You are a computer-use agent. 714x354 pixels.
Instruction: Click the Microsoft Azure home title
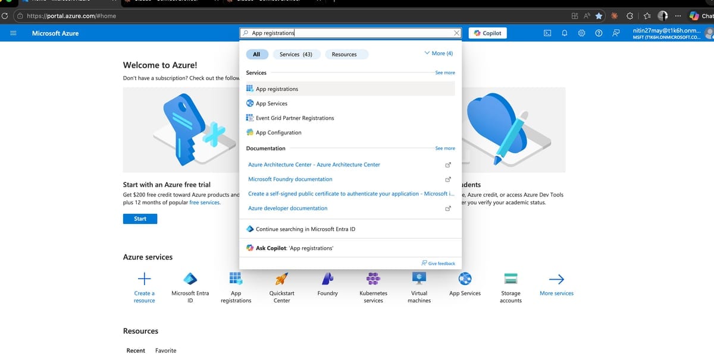coord(55,33)
